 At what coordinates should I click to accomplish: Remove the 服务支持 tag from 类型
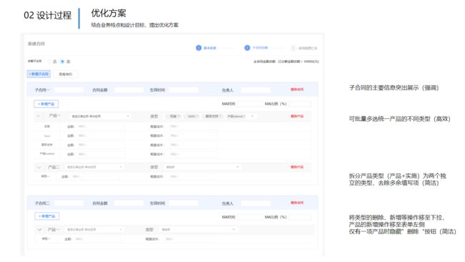[221, 116]
